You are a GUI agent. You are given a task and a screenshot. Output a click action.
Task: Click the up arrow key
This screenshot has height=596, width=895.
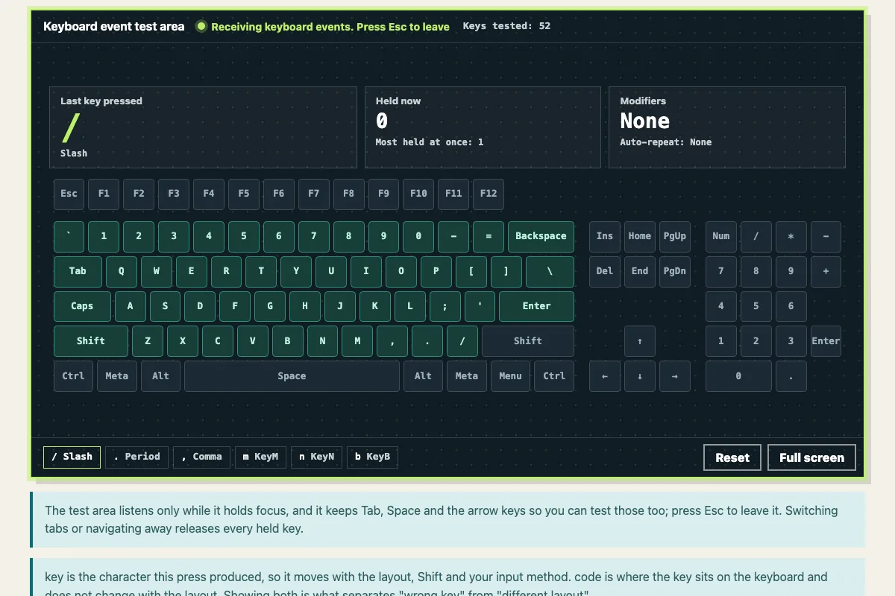click(640, 341)
